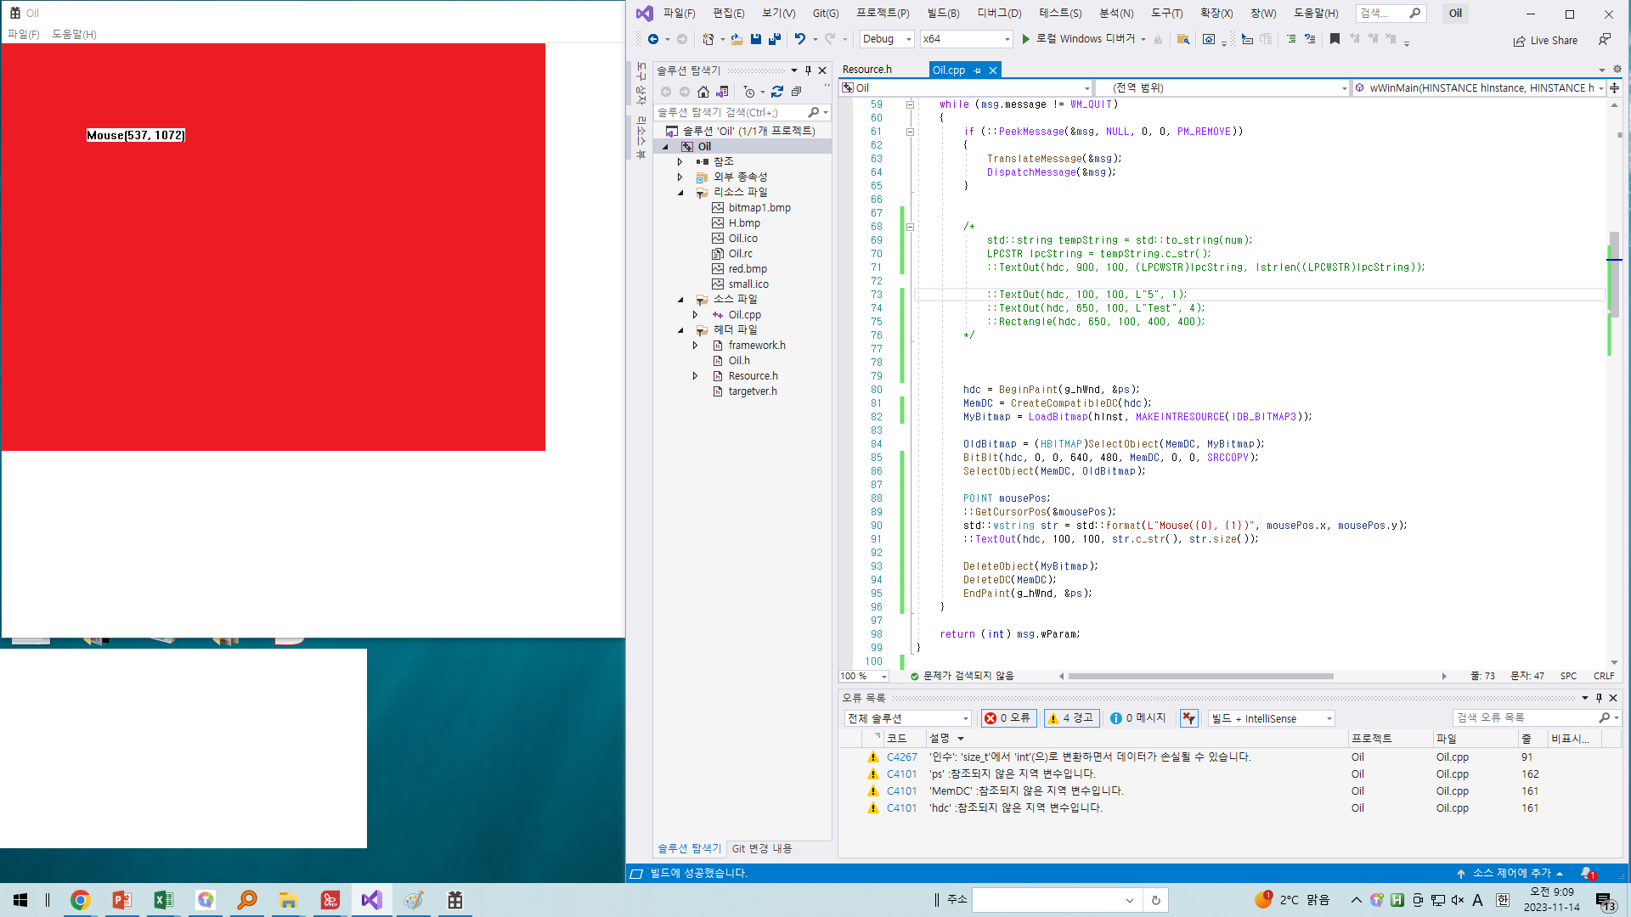The image size is (1631, 917).
Task: Click the editor vertical scrollbar thumb
Action: 1614,274
